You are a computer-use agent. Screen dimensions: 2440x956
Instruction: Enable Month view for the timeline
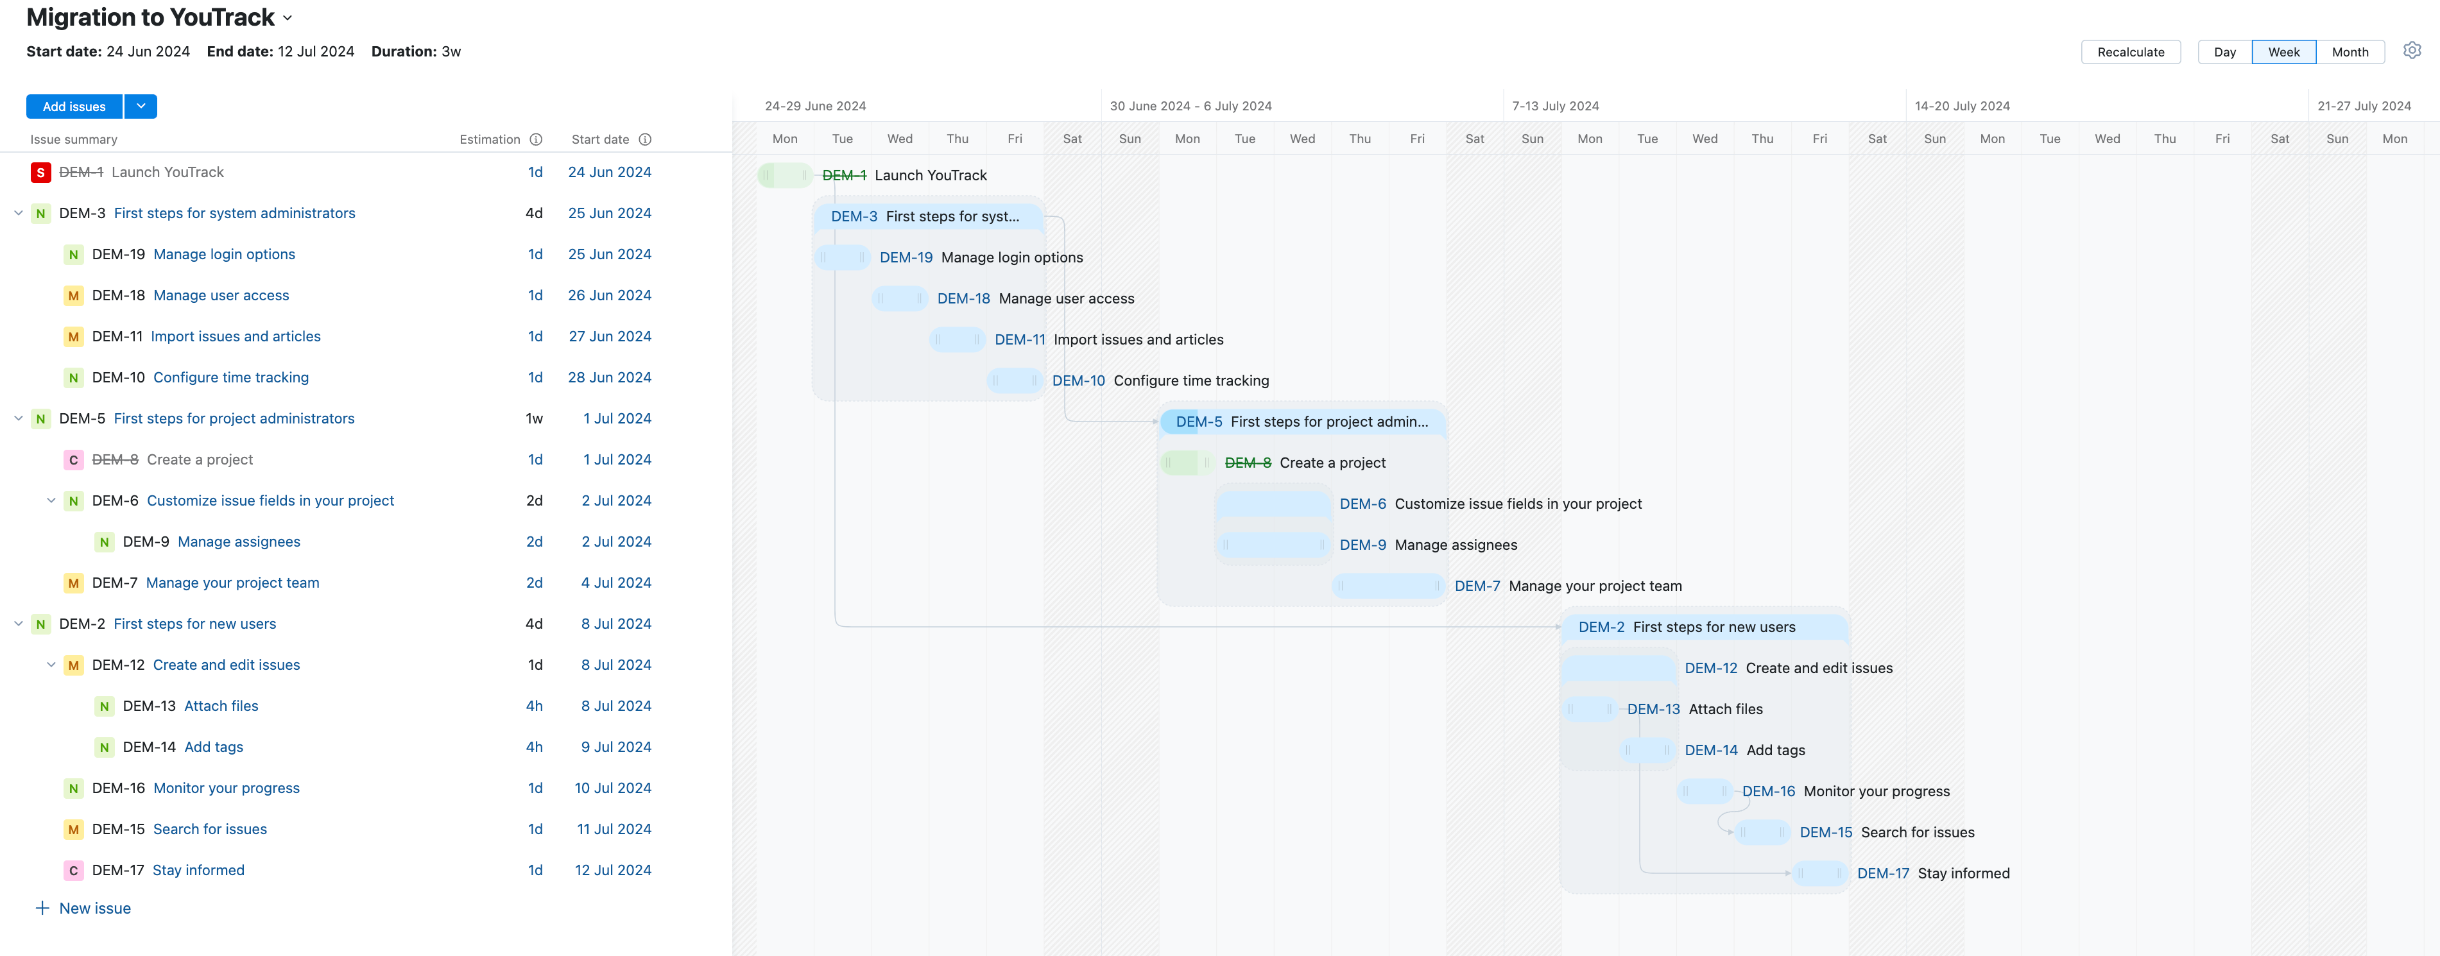pyautogui.click(x=2350, y=52)
